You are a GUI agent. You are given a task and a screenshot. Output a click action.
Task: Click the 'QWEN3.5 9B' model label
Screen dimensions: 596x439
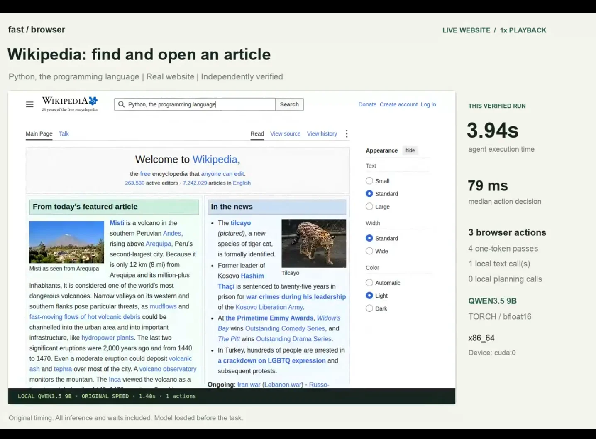click(x=492, y=301)
